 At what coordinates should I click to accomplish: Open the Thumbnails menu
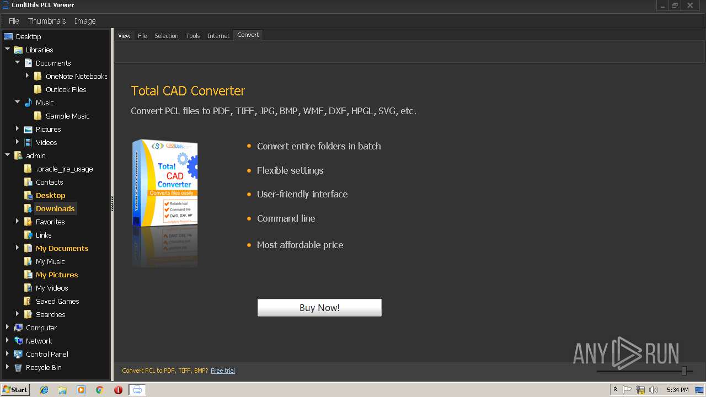point(47,21)
